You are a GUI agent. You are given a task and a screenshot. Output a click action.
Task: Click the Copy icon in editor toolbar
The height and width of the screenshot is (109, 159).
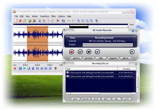coord(44,21)
